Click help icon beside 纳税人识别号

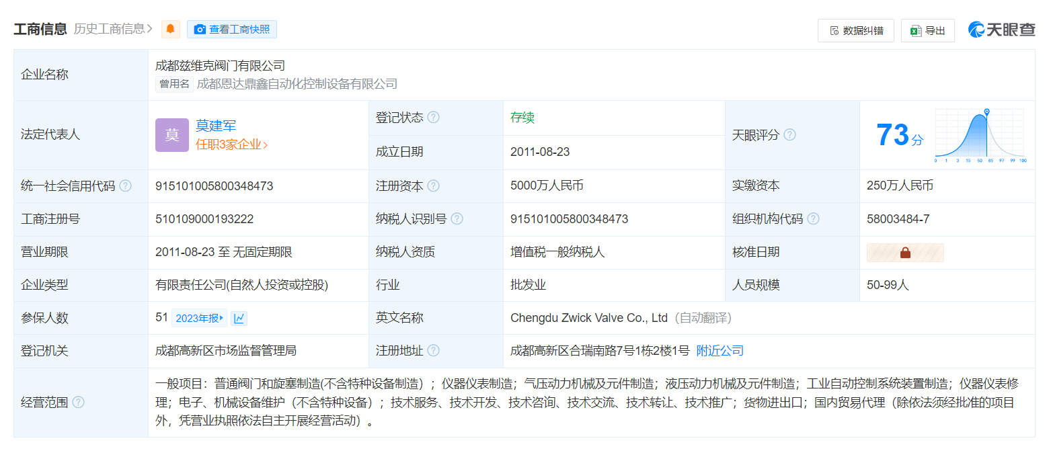(x=457, y=219)
